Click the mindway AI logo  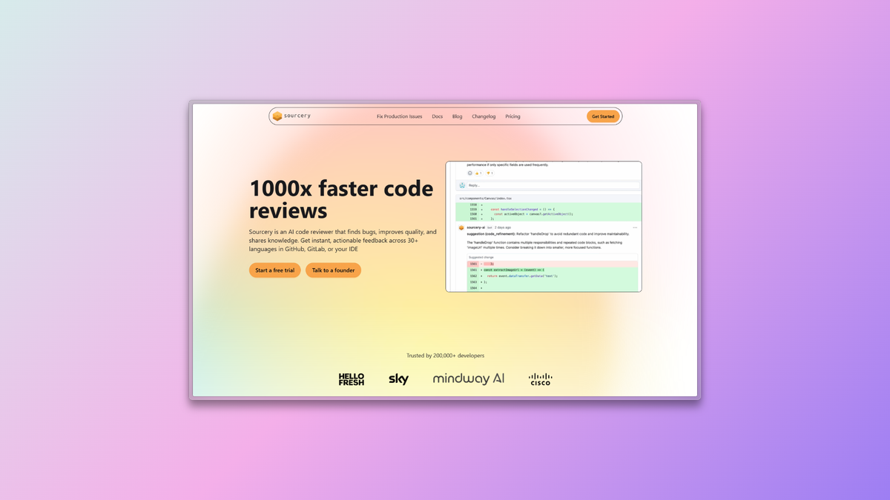pyautogui.click(x=469, y=379)
